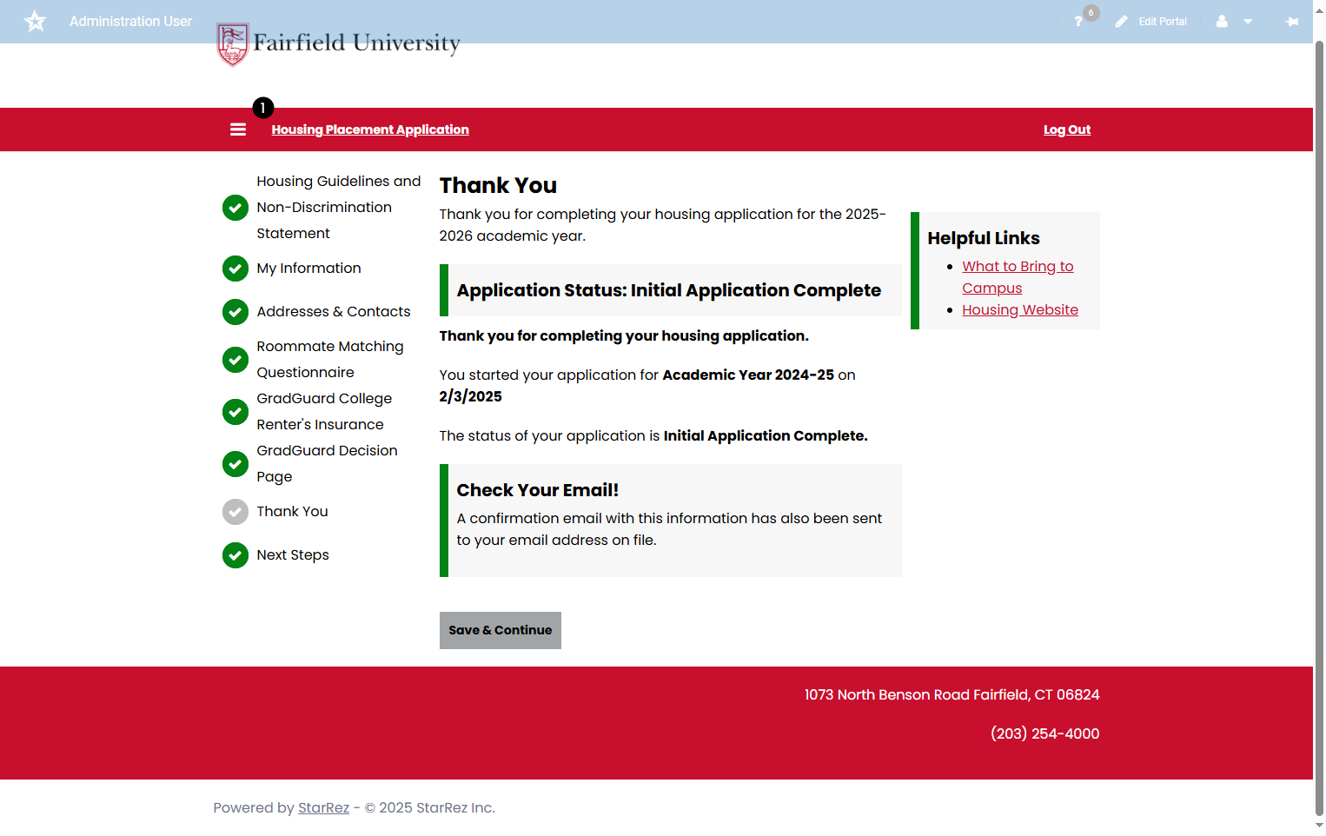Click the phone number (203) 254-4000
Screen dimensions: 1326x836
pyautogui.click(x=1045, y=734)
